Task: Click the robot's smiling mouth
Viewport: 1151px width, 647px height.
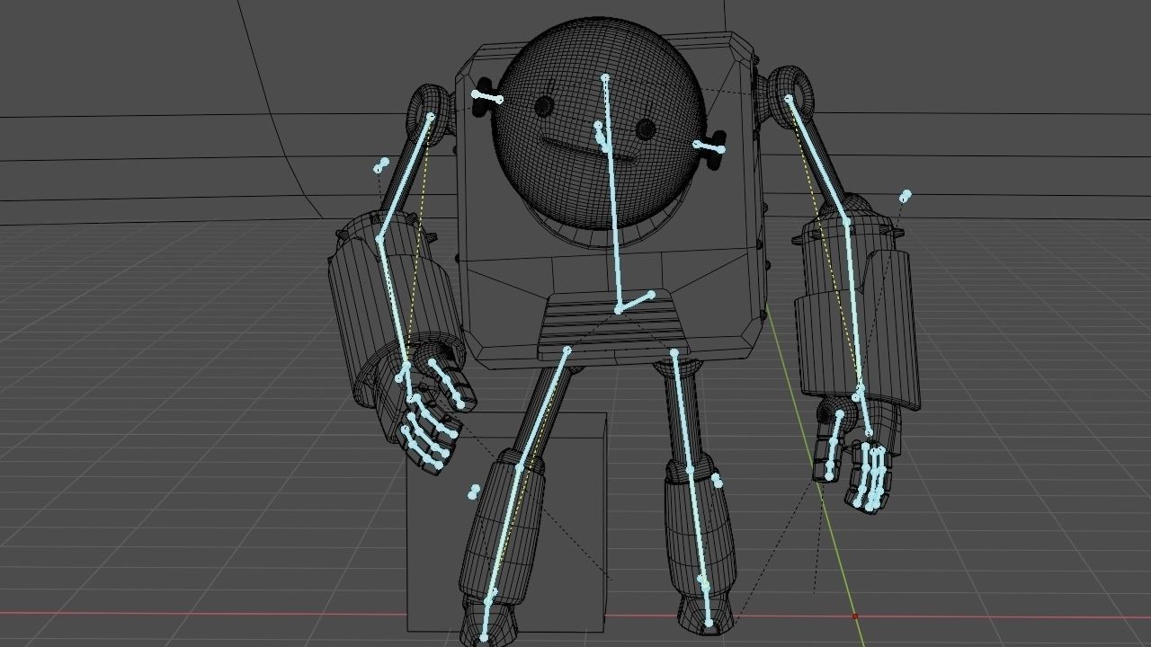Action: pos(575,150)
